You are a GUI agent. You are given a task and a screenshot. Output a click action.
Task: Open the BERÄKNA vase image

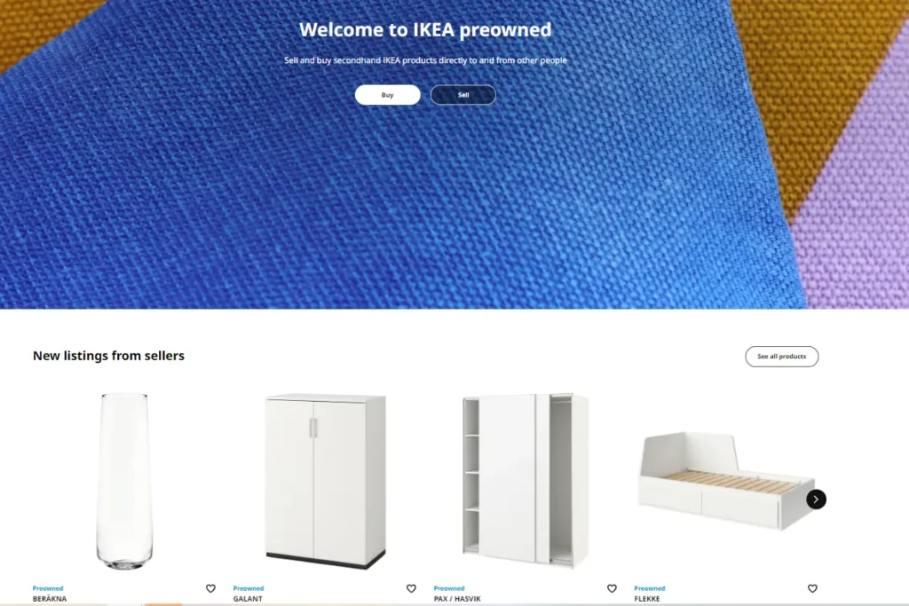[124, 481]
